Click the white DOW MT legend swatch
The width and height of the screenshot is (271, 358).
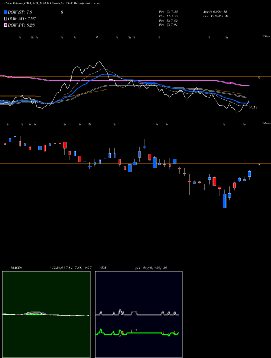point(5,19)
